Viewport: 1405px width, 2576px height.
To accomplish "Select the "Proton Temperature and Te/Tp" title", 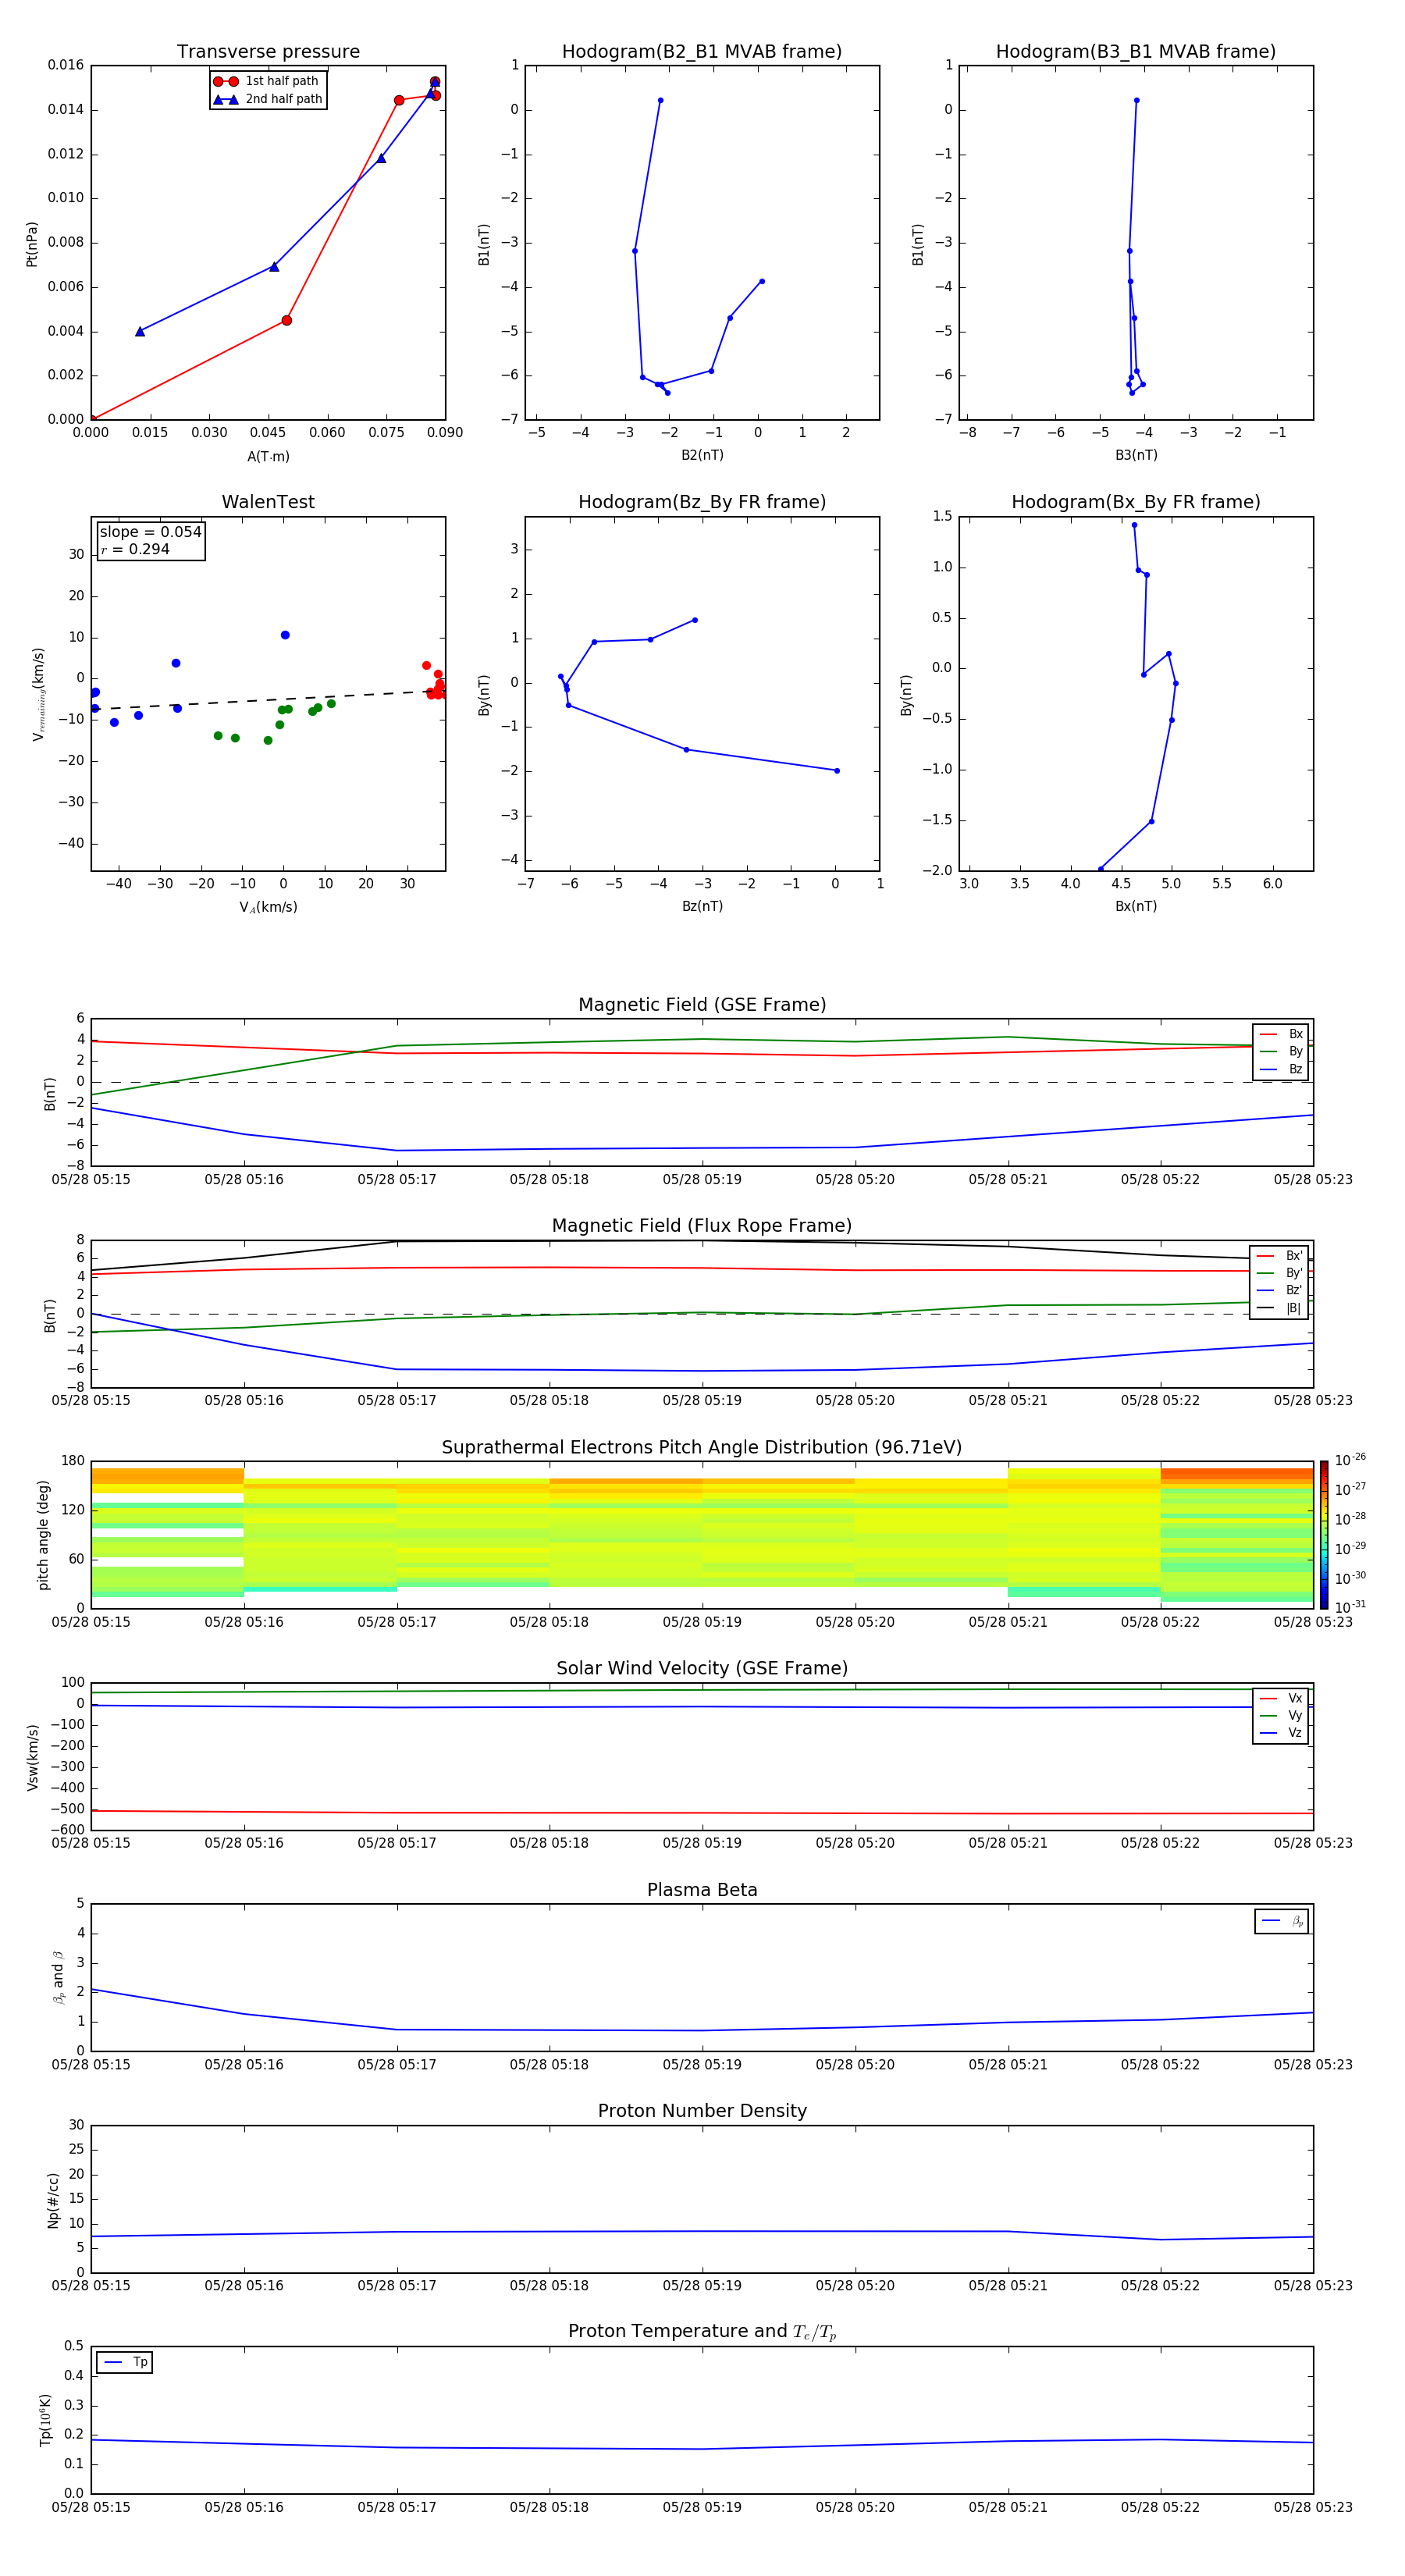I will click(702, 2332).
